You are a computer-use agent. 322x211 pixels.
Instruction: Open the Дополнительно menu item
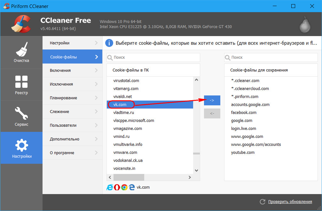point(72,139)
